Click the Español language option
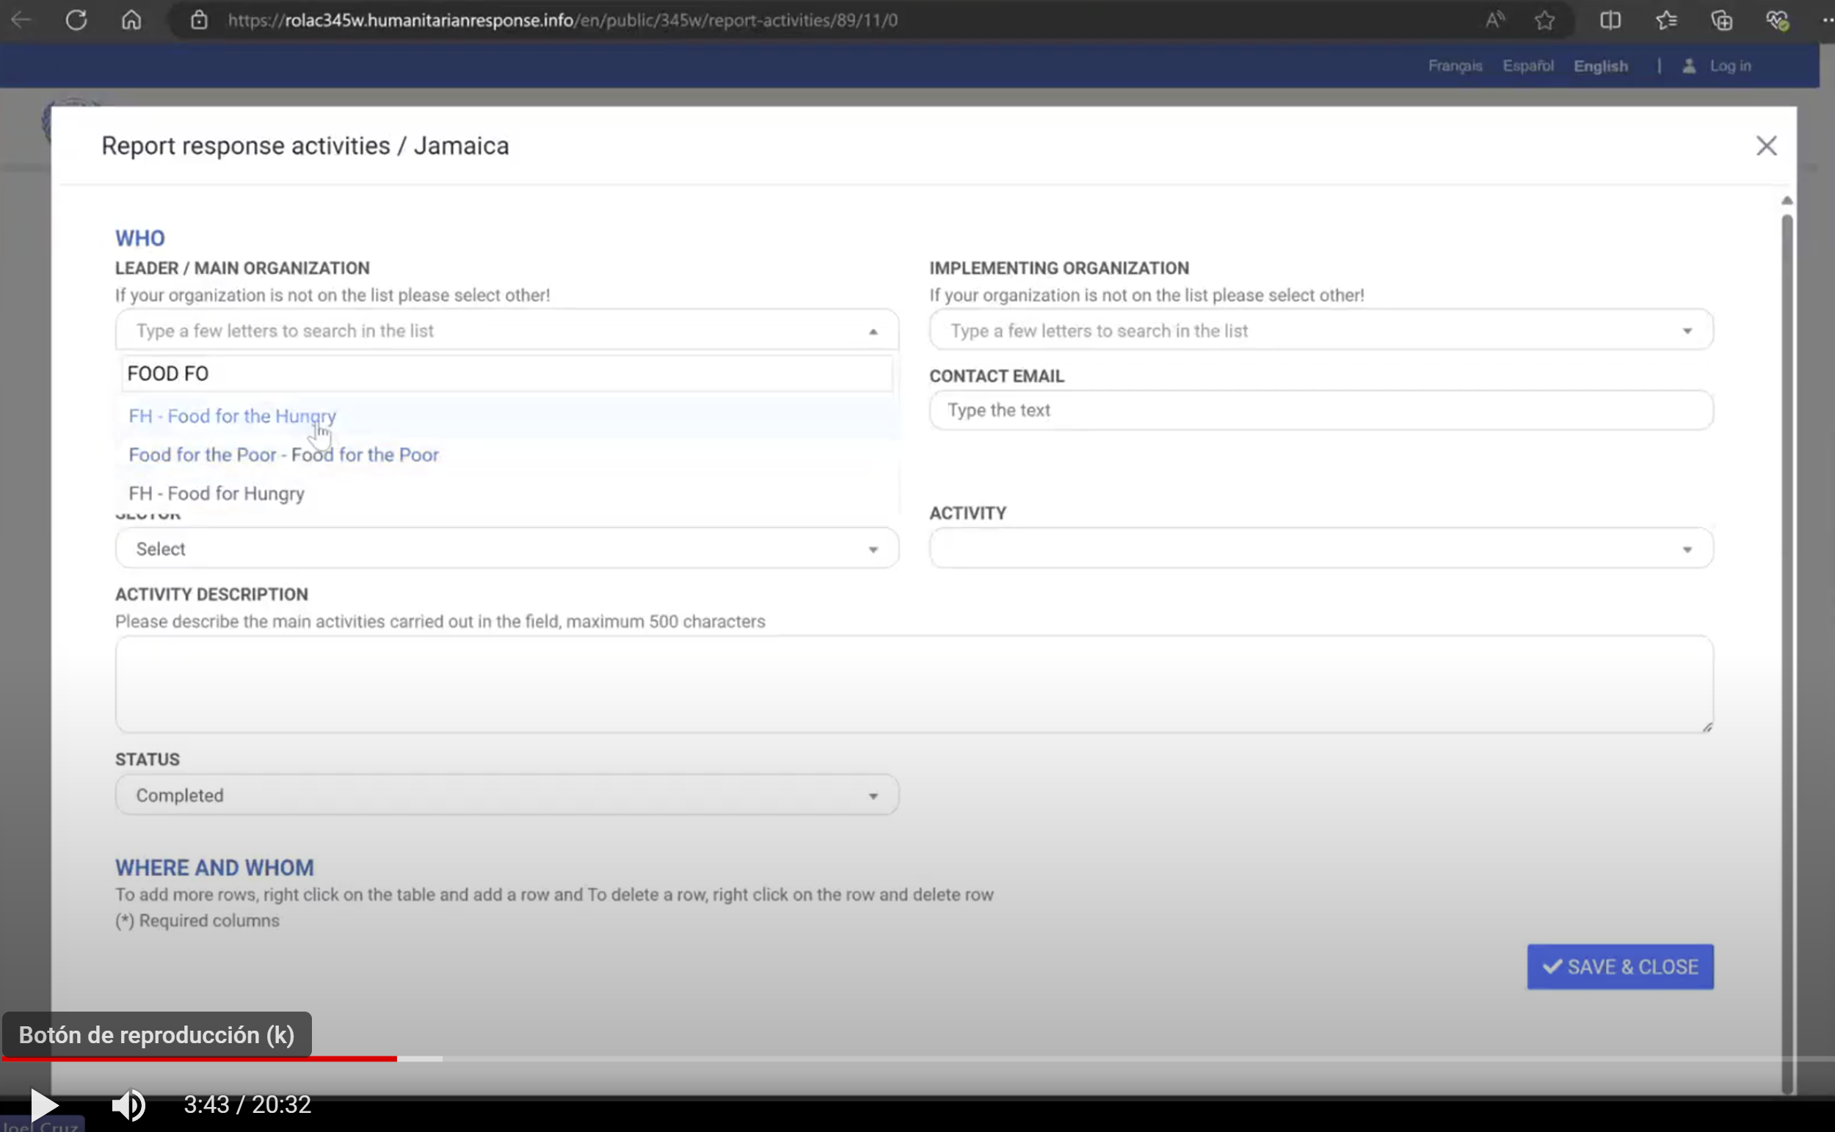 point(1528,65)
